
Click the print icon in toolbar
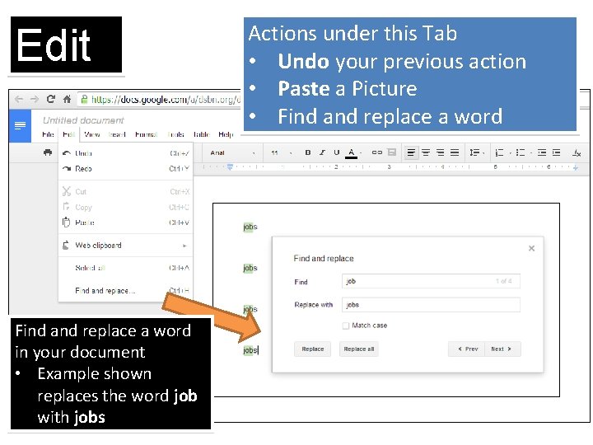[48, 152]
